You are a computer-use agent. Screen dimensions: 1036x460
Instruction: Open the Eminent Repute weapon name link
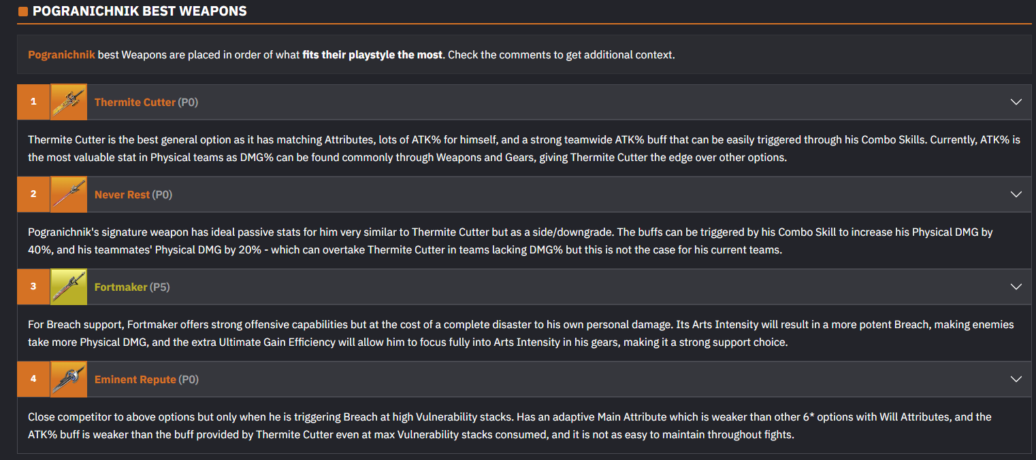[x=135, y=379]
